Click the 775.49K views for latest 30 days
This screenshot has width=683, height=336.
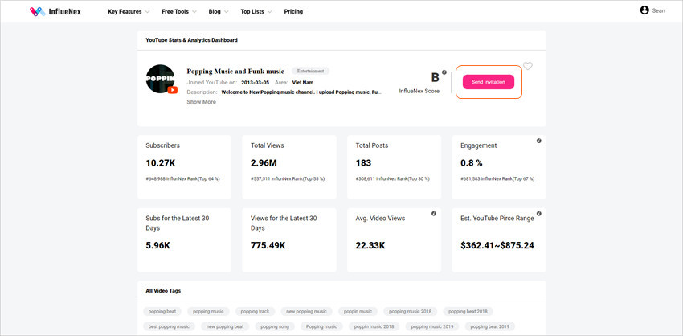(268, 245)
